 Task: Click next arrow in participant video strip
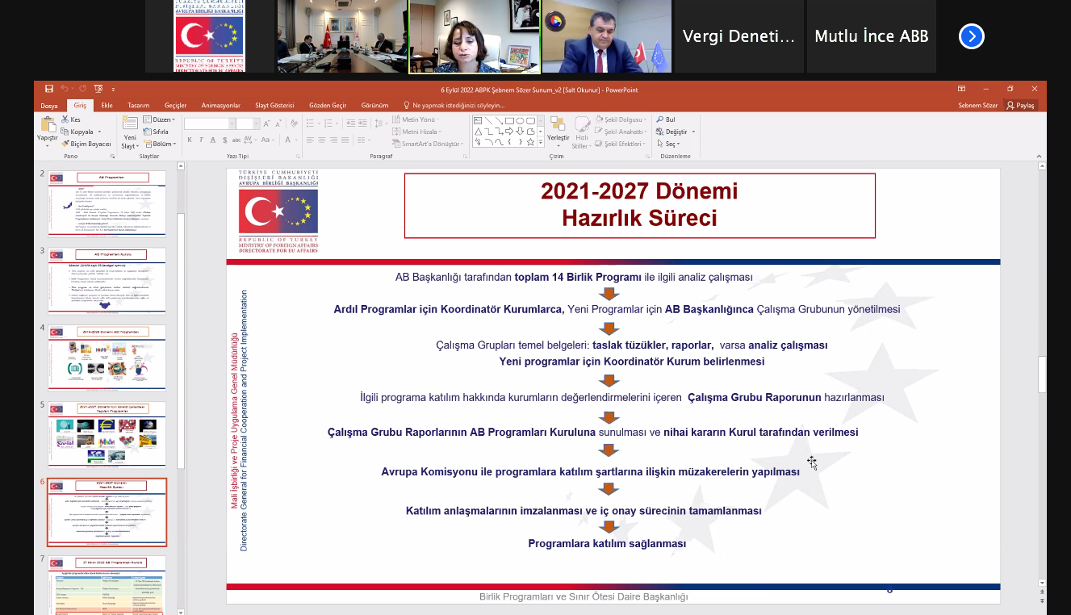[971, 36]
